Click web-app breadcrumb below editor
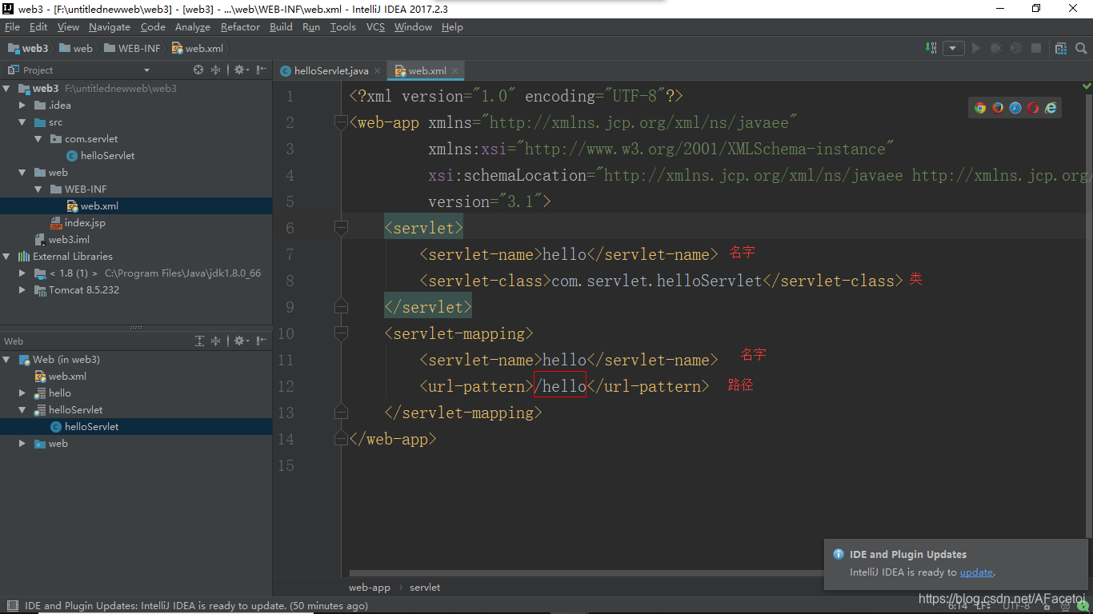1093x614 pixels. (370, 588)
